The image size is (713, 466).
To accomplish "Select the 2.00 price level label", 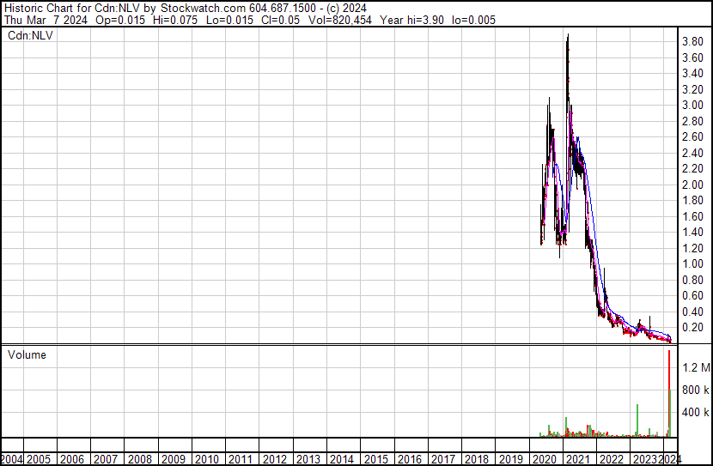I will coord(692,185).
